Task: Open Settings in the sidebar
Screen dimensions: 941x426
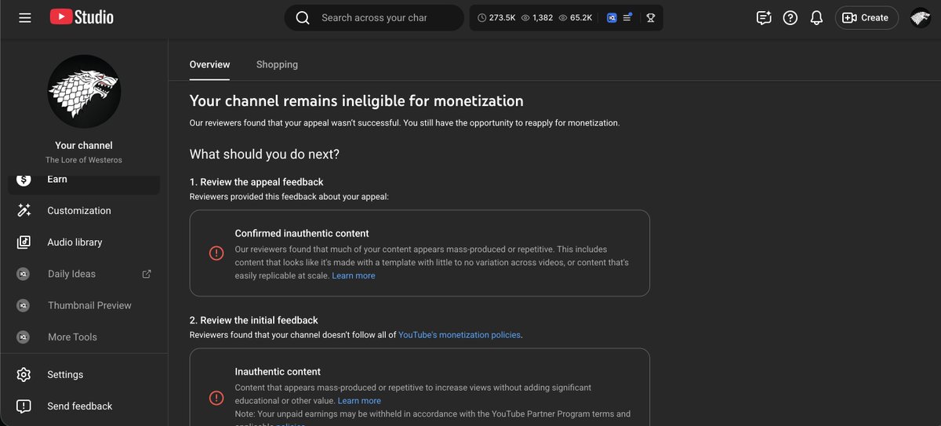Action: [x=84, y=375]
